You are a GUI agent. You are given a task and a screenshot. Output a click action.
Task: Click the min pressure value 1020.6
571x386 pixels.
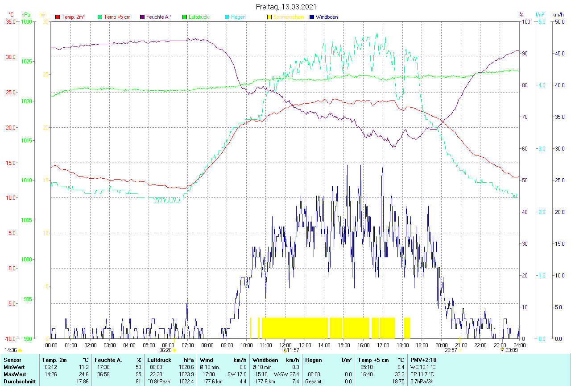pyautogui.click(x=186, y=367)
